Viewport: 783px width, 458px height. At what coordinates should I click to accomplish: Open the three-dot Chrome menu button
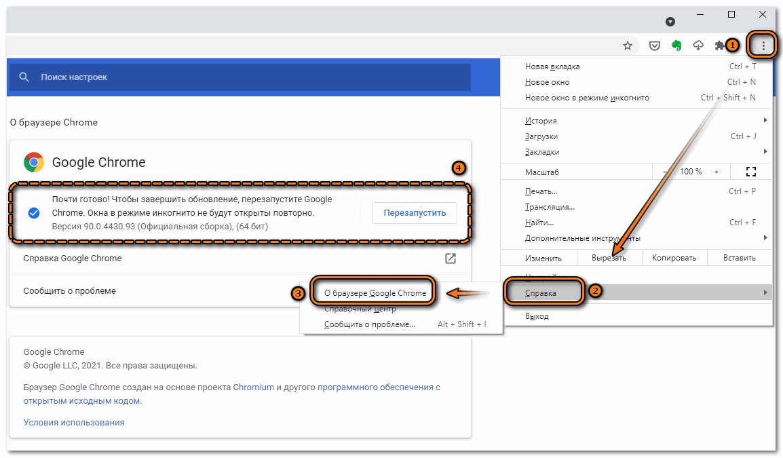[763, 46]
